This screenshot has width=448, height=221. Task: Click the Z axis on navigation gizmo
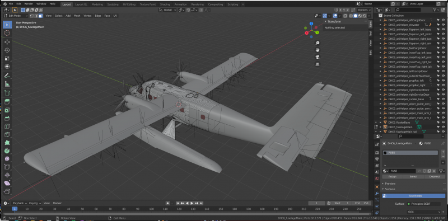click(x=311, y=23)
